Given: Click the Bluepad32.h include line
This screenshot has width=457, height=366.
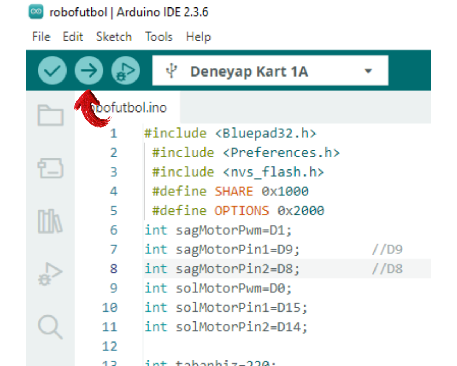Looking at the screenshot, I should click(230, 134).
